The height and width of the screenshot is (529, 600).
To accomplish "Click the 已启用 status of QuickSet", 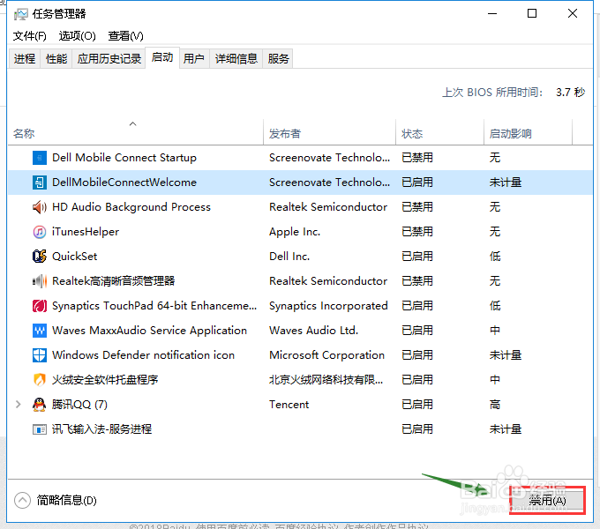I will [417, 256].
